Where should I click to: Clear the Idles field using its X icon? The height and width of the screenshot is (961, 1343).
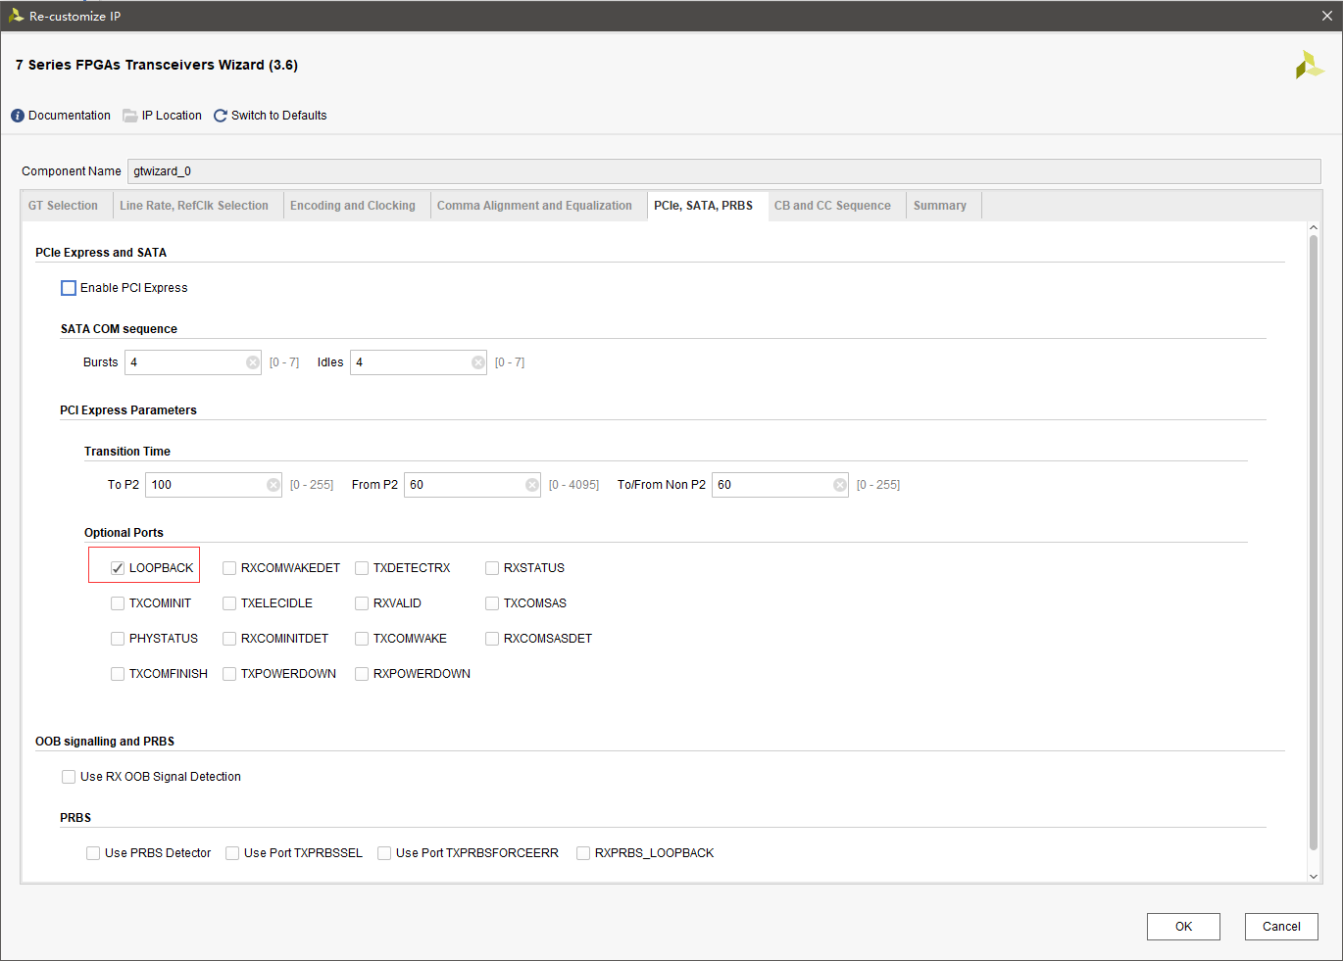tap(478, 362)
